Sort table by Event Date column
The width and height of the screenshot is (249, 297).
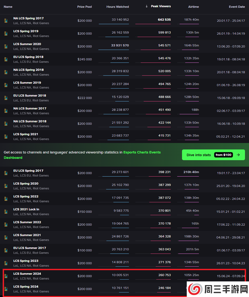237,7
